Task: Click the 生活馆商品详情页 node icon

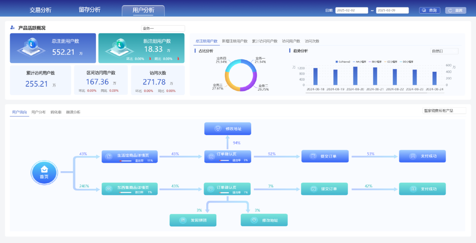Action: coord(108,157)
